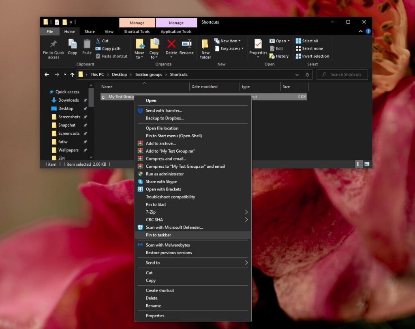Viewport: 415px width, 329px height.
Task: Switch to the View tab
Action: [109, 31]
